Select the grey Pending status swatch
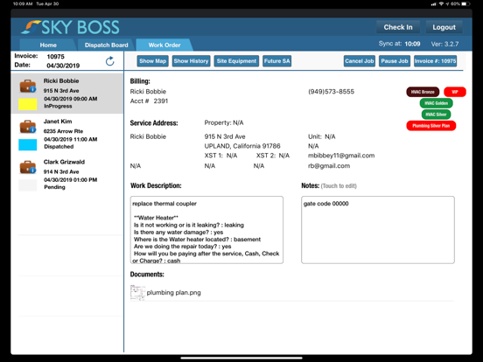 pyautogui.click(x=28, y=185)
